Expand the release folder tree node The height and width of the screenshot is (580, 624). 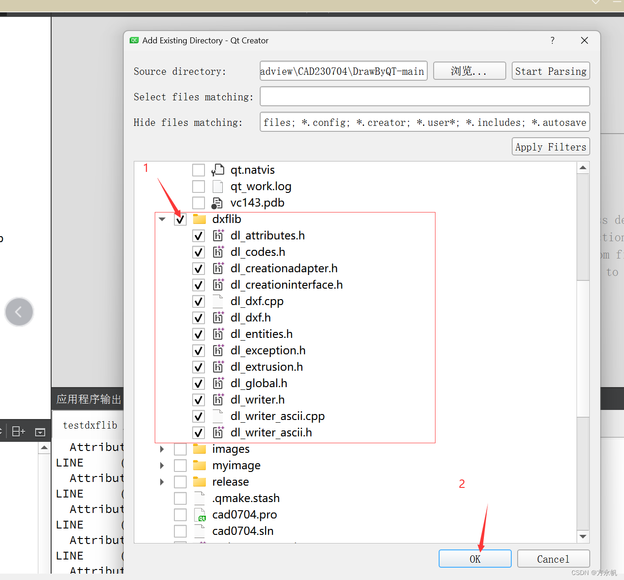tap(162, 482)
